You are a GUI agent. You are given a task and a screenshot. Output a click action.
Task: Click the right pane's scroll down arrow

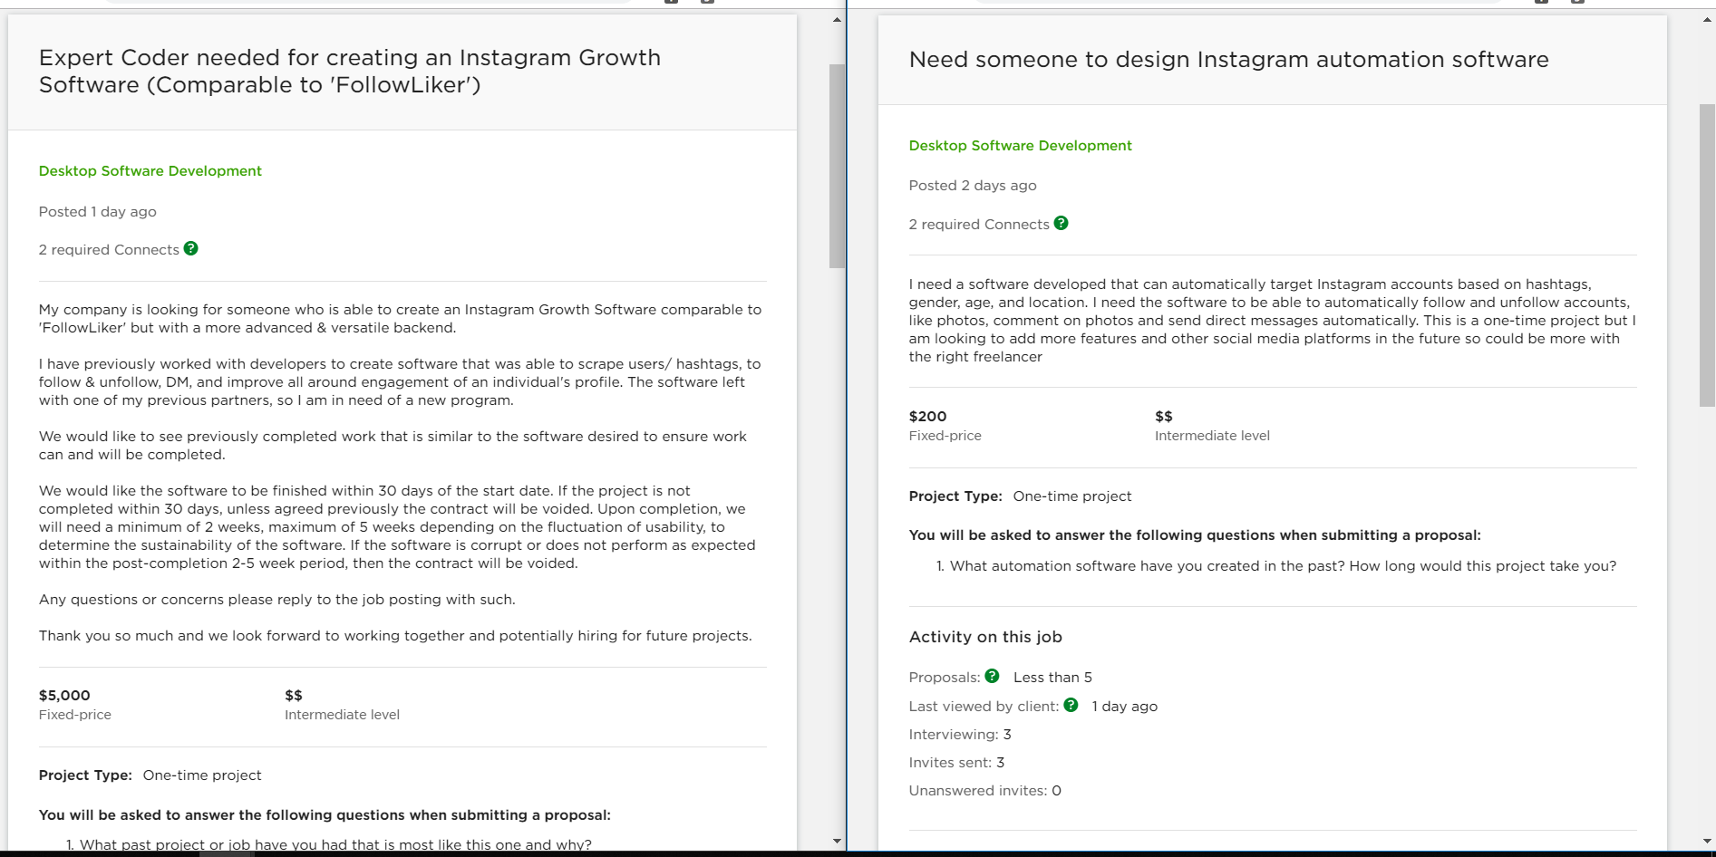tap(1707, 842)
